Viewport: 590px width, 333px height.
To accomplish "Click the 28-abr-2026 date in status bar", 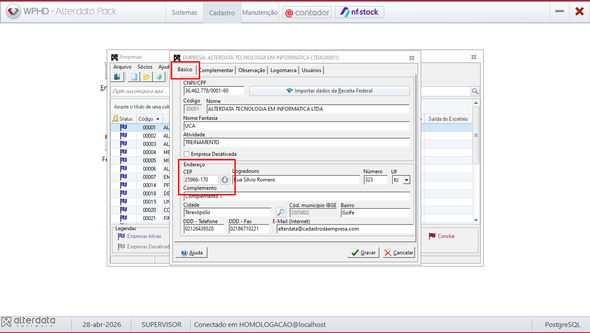I will (102, 325).
